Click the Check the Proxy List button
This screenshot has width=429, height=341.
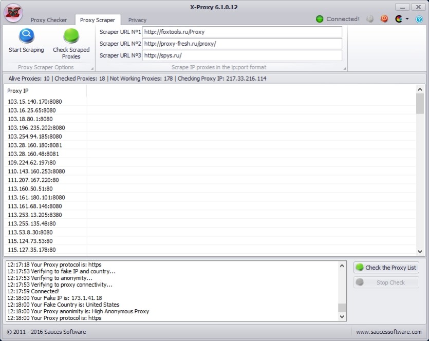click(386, 268)
